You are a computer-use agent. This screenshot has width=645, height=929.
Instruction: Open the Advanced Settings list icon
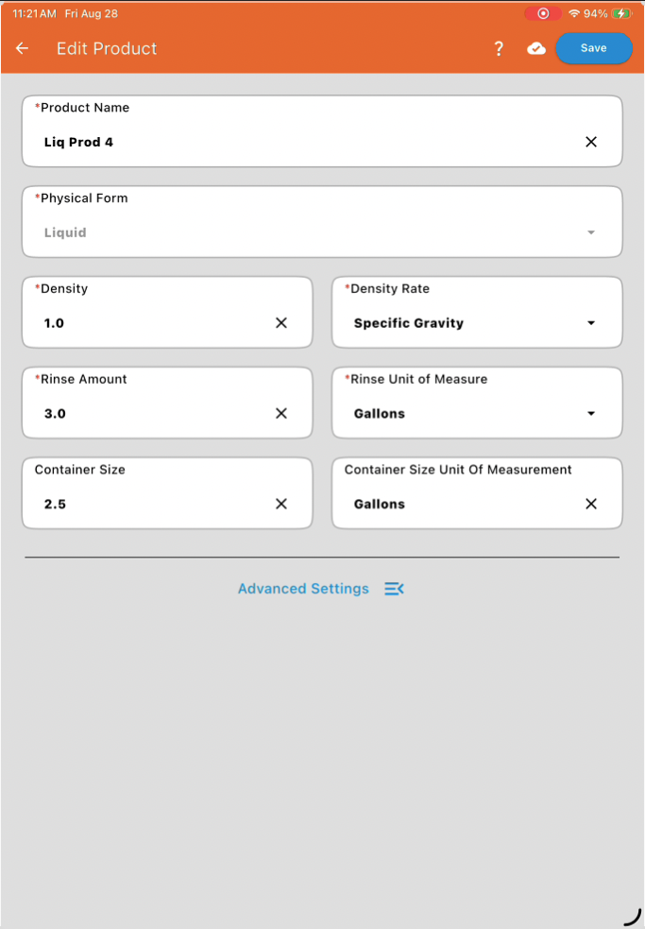pyautogui.click(x=395, y=589)
